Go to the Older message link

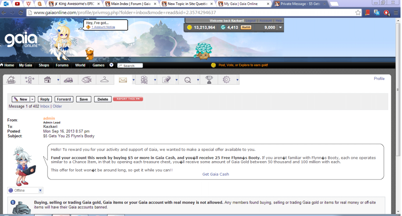(57, 106)
